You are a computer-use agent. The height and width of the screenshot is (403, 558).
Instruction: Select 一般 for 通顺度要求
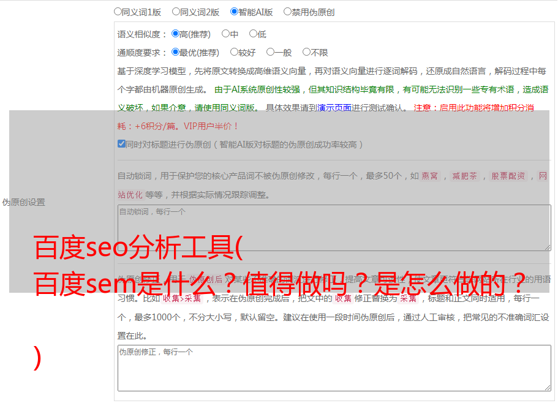[x=270, y=52]
